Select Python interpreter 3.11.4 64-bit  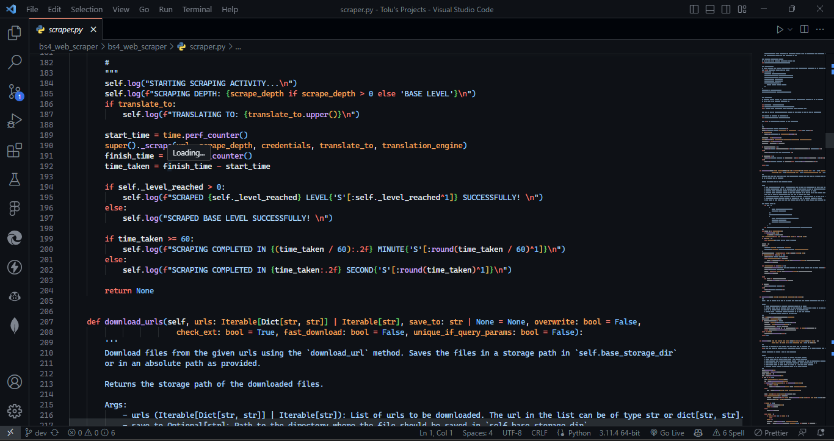(x=619, y=432)
